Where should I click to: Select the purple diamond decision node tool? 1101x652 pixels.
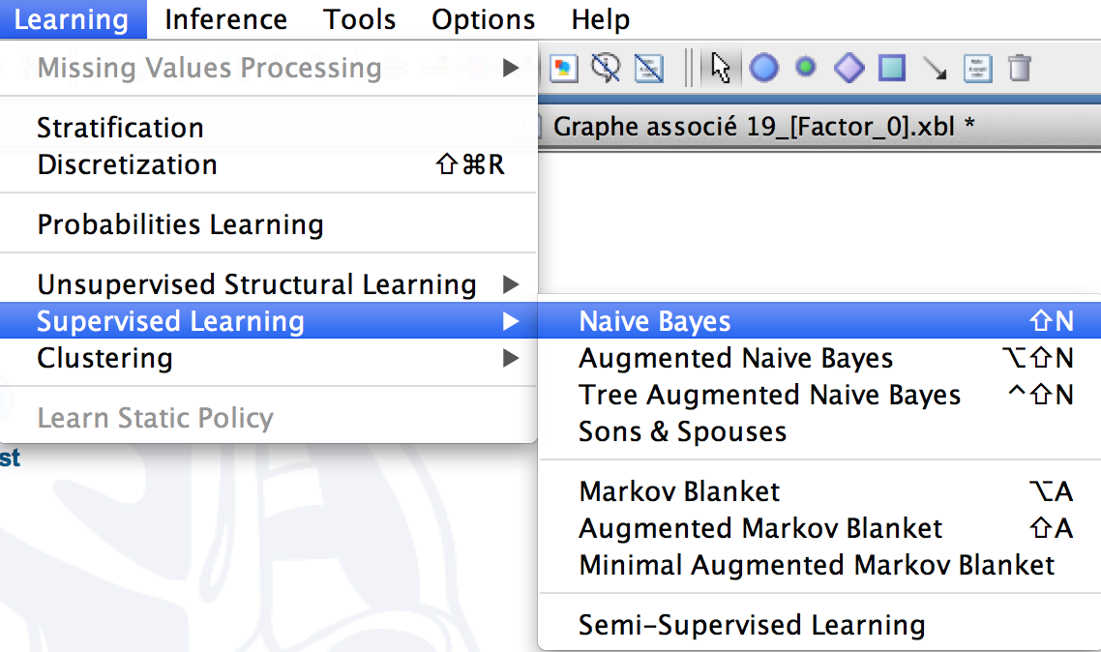point(848,68)
